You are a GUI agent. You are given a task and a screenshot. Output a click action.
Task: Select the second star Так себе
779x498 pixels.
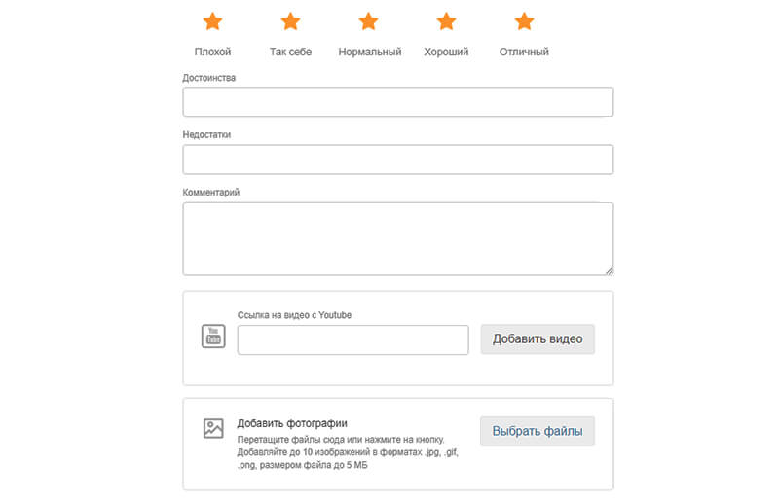290,21
